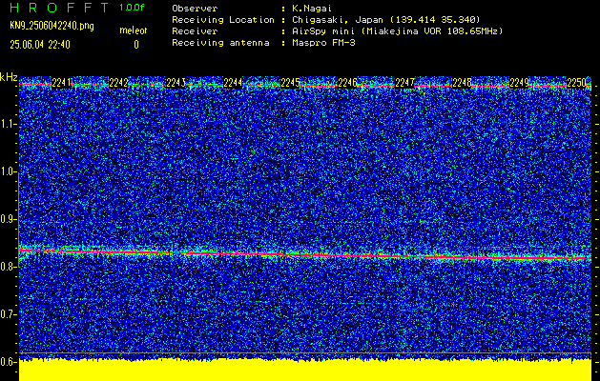Click the 2246 time marker
Viewport: 600px width, 381px height.
[347, 83]
